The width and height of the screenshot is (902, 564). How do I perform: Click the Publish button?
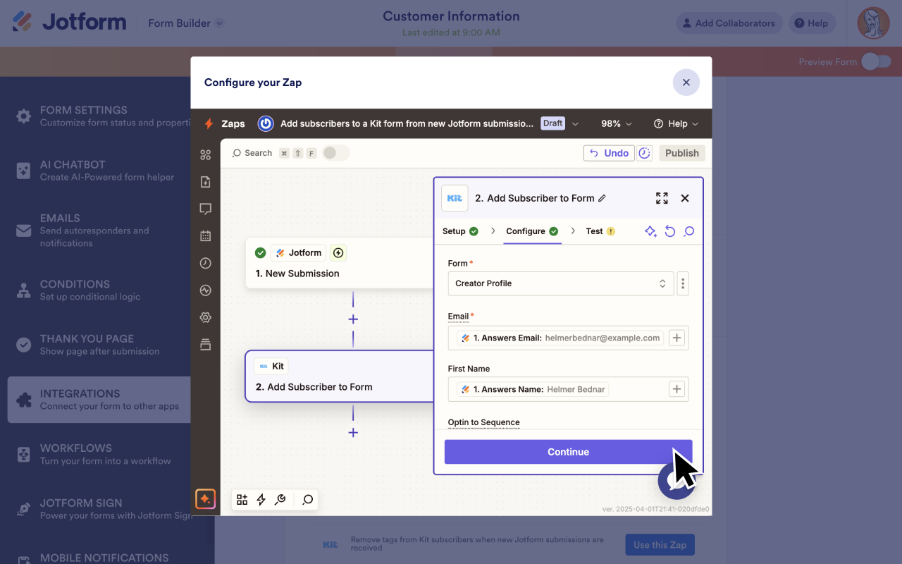point(681,152)
